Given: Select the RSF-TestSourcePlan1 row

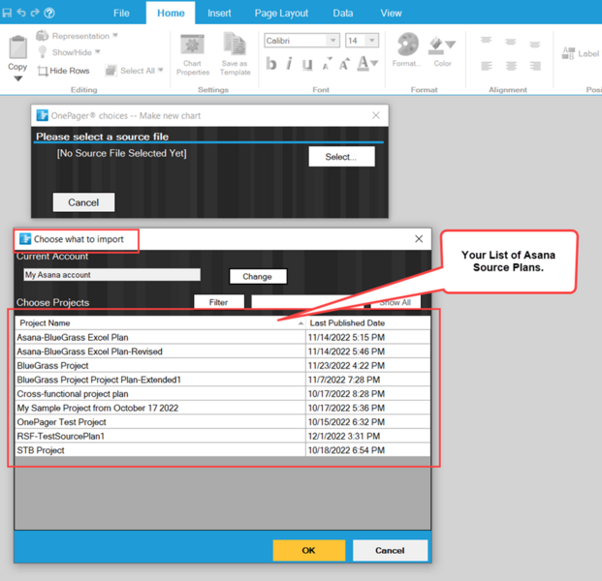Looking at the screenshot, I should (223, 436).
